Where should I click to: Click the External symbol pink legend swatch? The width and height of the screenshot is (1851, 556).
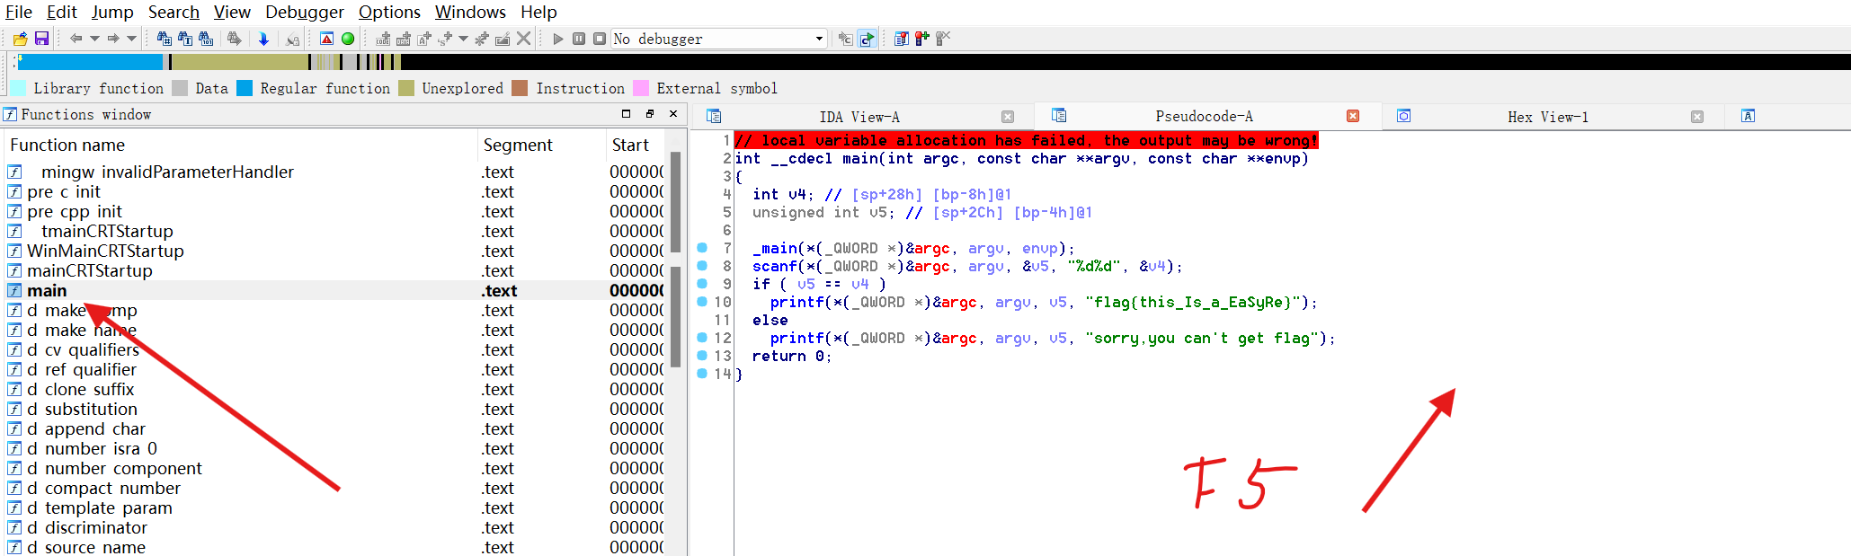click(641, 88)
